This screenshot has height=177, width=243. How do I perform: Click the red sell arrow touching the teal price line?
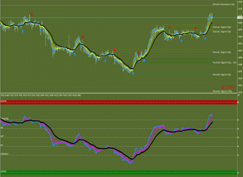click(x=32, y=15)
